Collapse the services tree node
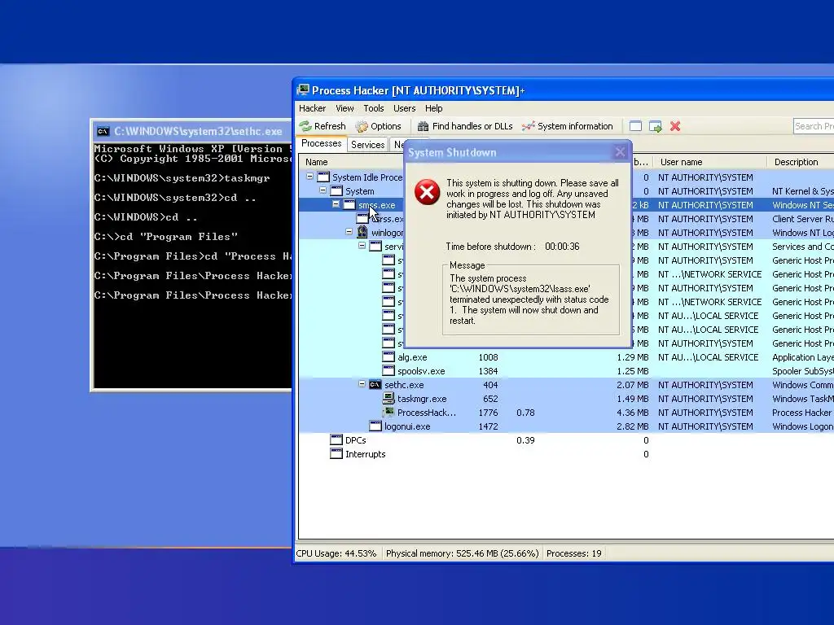The height and width of the screenshot is (625, 834). tap(362, 246)
